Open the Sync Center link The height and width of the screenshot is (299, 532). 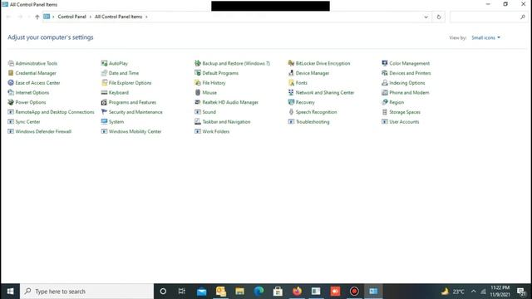[x=27, y=122]
